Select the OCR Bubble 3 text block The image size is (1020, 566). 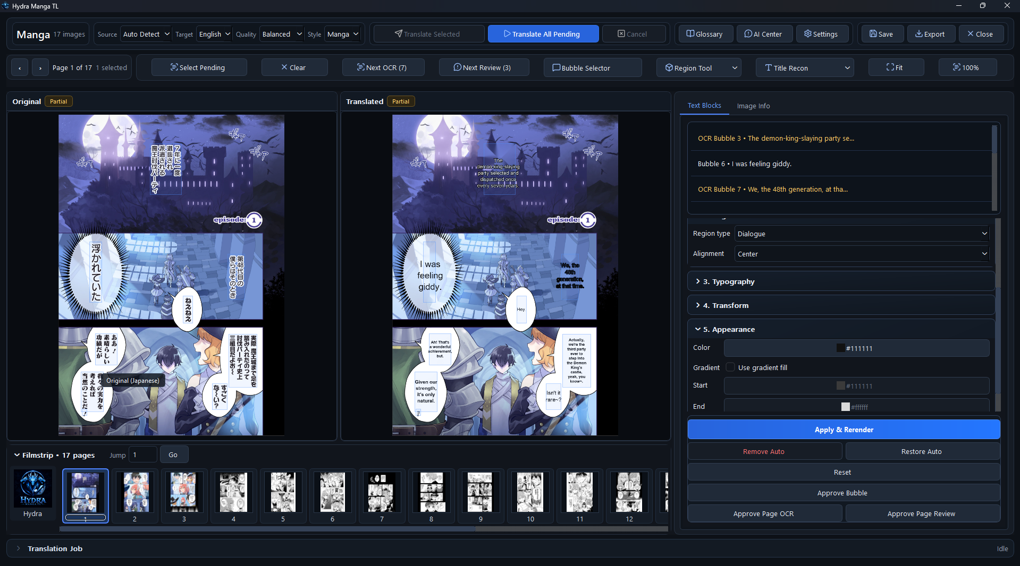841,138
